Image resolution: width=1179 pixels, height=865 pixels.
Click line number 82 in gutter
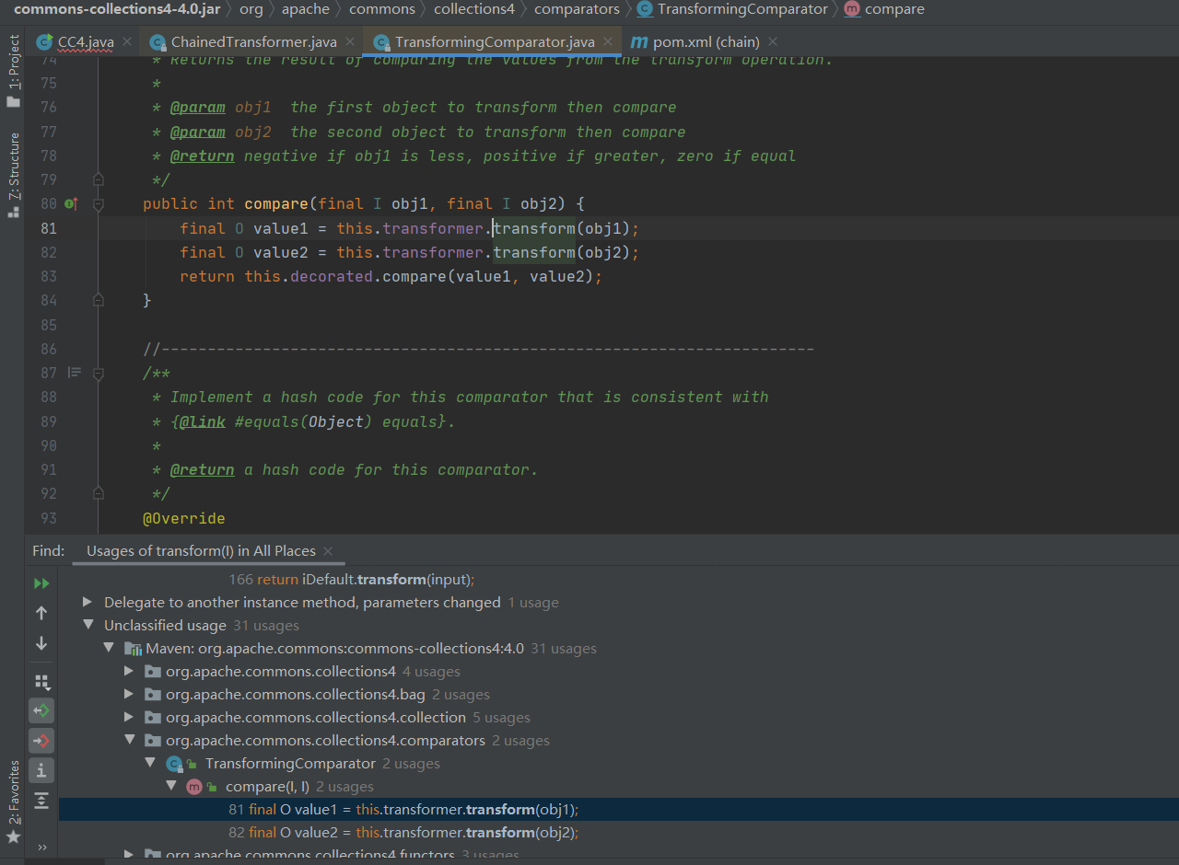point(48,252)
